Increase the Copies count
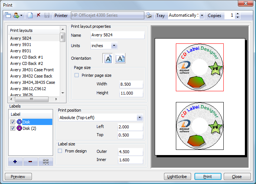This screenshot has height=184, width=256. coord(238,14)
